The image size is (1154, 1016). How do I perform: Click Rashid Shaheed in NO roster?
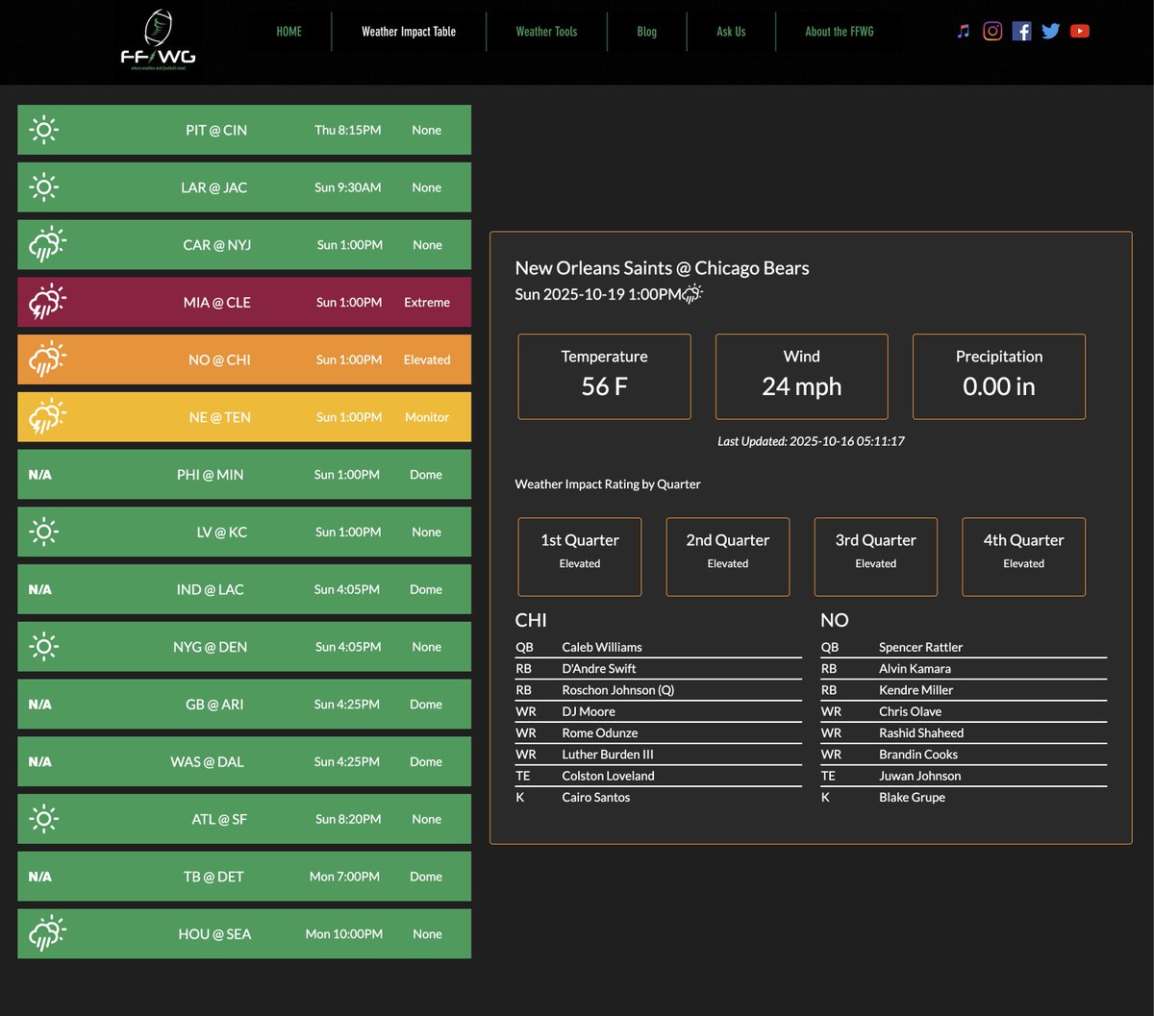click(921, 732)
